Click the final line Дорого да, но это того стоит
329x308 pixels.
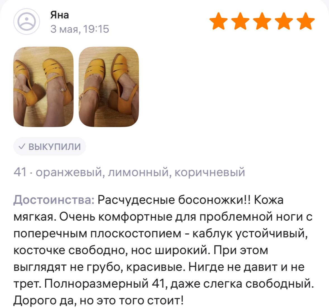coord(99,300)
